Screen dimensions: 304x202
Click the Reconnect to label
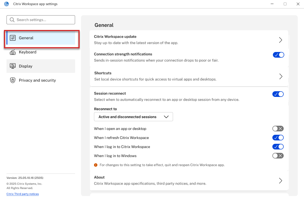(106, 109)
